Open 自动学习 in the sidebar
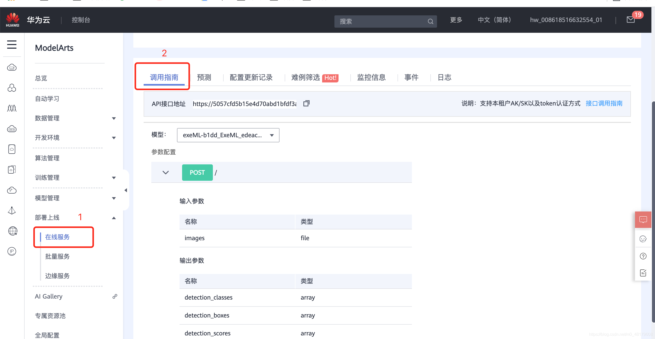 pyautogui.click(x=47, y=99)
